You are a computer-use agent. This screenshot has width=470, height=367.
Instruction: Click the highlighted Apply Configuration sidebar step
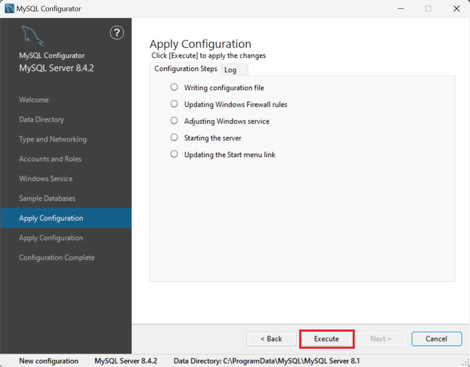click(x=66, y=218)
